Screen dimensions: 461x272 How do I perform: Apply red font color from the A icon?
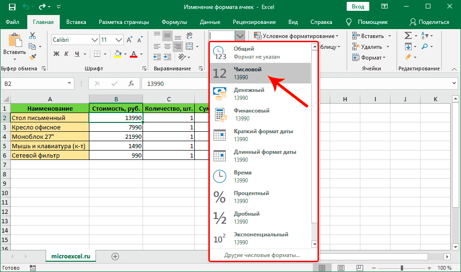point(133,54)
